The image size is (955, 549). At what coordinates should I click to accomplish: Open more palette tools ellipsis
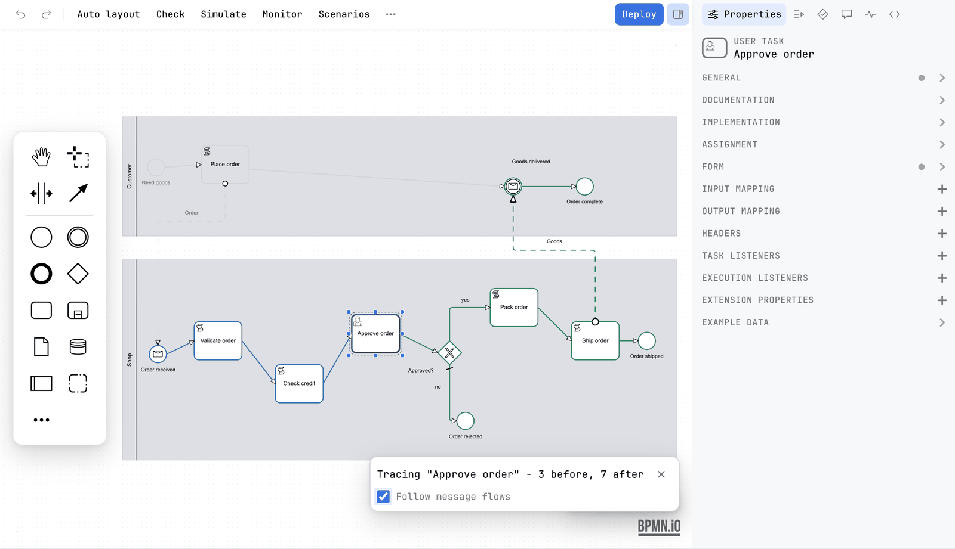pos(41,420)
